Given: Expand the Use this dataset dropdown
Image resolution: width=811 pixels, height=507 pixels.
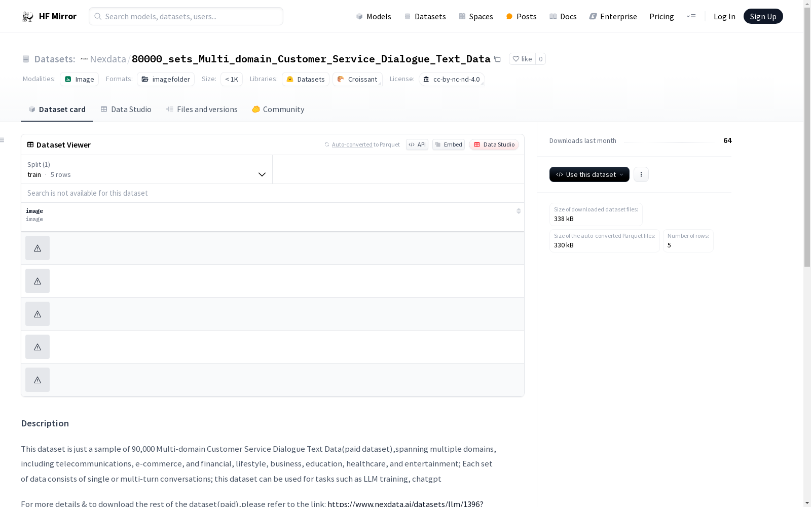Looking at the screenshot, I should click(x=589, y=174).
